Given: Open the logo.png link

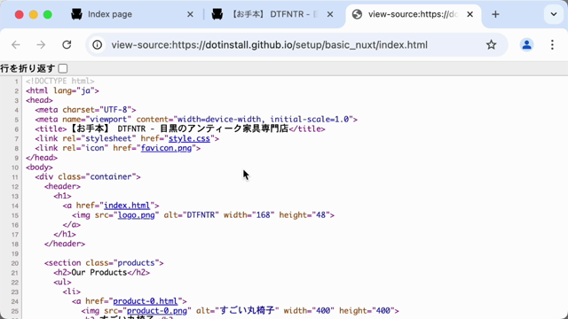Looking at the screenshot, I should click(136, 215).
